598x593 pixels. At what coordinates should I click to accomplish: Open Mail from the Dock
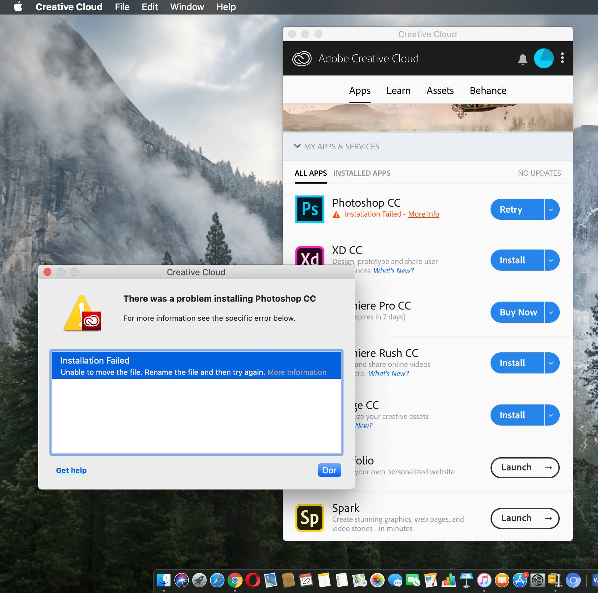point(271,580)
